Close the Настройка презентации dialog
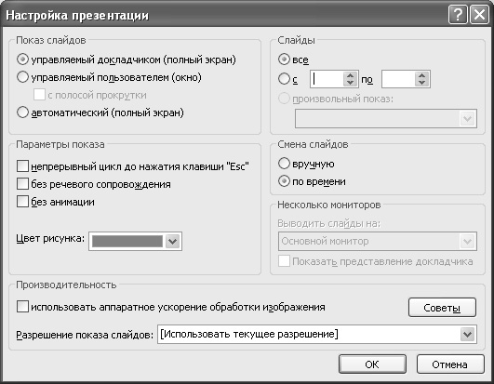 pyautogui.click(x=479, y=15)
